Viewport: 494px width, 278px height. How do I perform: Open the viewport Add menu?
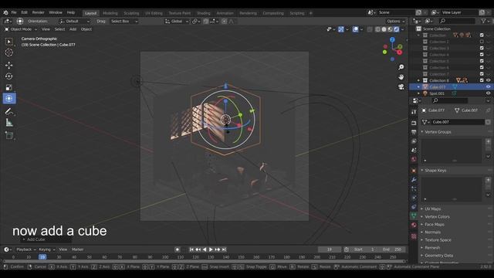click(73, 29)
